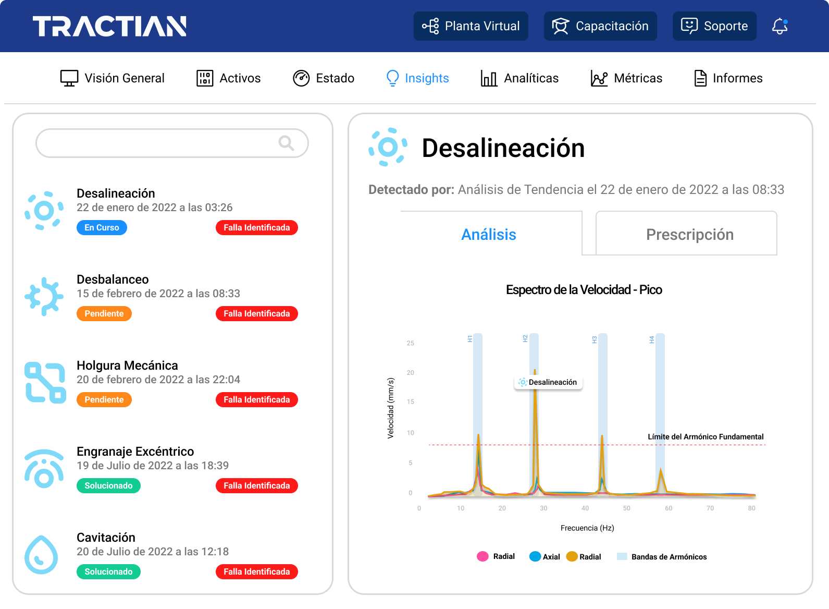Click the search magnifier icon

pyautogui.click(x=286, y=143)
